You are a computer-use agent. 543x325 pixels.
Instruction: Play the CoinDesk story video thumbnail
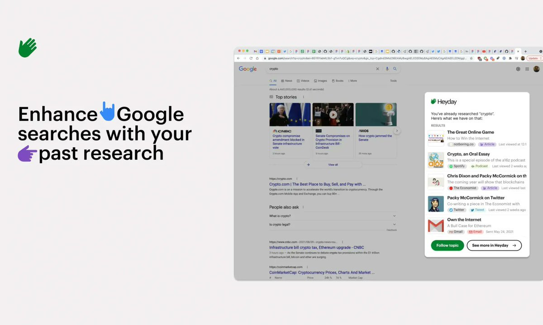point(333,114)
